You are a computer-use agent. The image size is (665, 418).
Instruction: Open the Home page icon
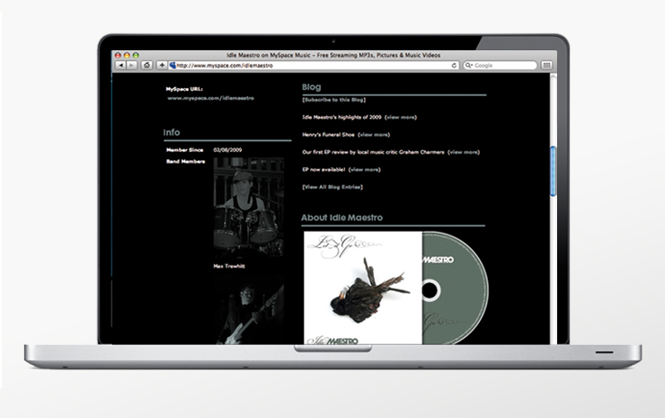click(x=146, y=66)
